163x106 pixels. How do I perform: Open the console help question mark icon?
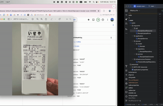pyautogui.click(x=103, y=20)
